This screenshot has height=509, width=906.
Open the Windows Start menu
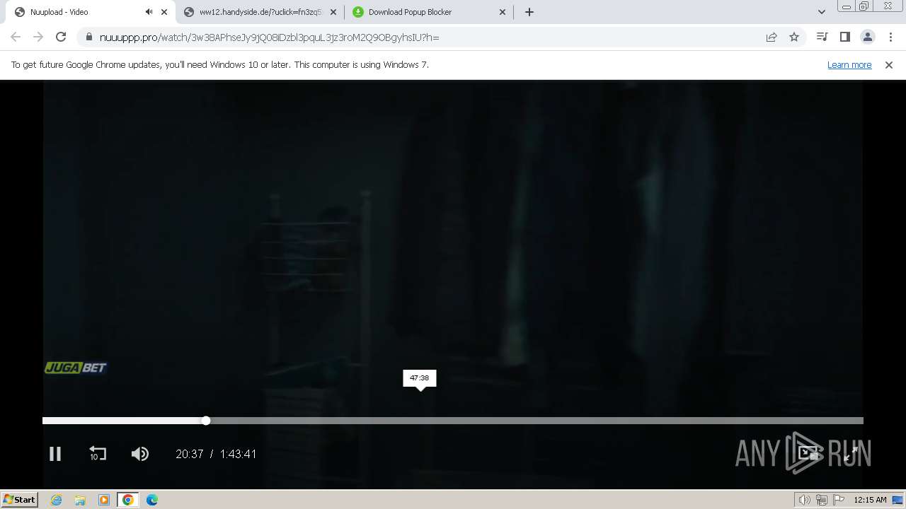coord(20,499)
